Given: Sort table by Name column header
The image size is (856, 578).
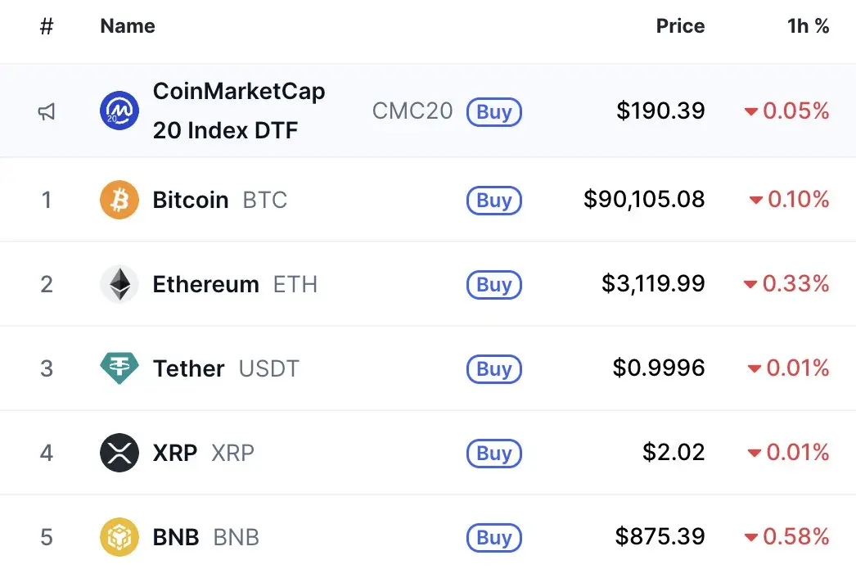Looking at the screenshot, I should (x=128, y=26).
